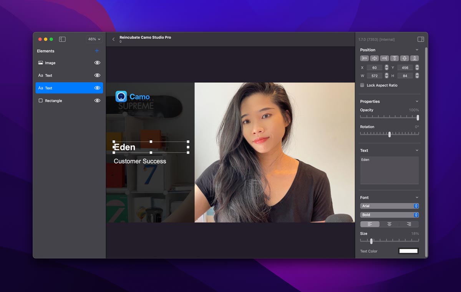Open the Bold font style dropdown
This screenshot has width=461, height=292.
(x=389, y=215)
